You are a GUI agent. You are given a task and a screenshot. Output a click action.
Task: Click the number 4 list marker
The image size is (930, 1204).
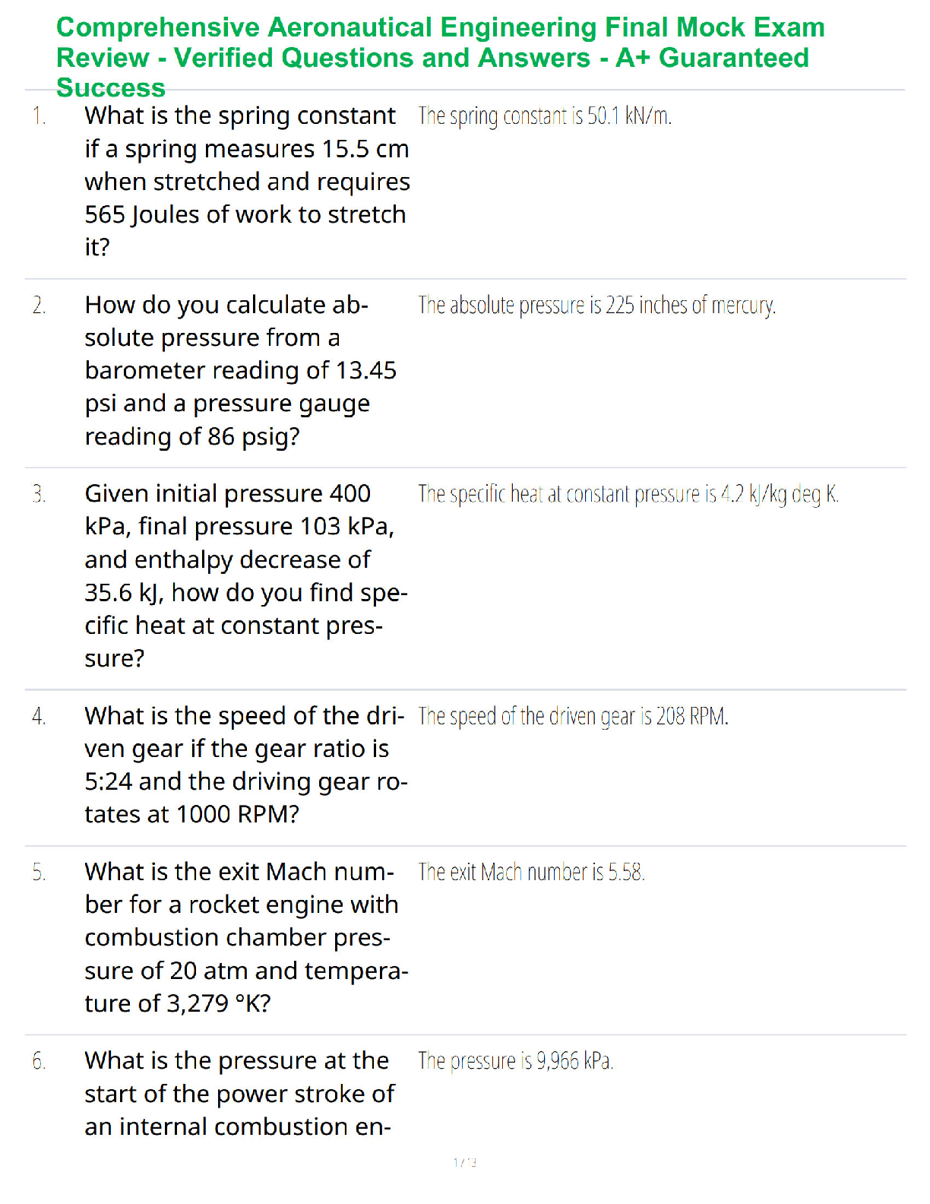(x=39, y=717)
